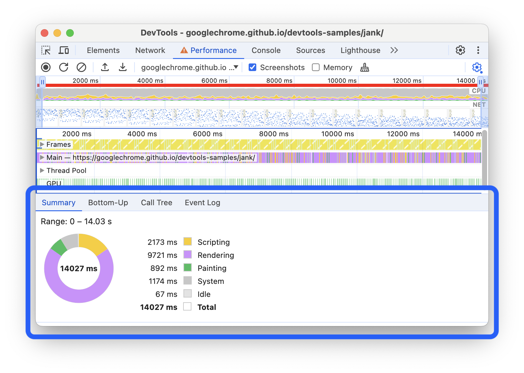
Task: Enable the Memory checkbox
Action: point(315,67)
